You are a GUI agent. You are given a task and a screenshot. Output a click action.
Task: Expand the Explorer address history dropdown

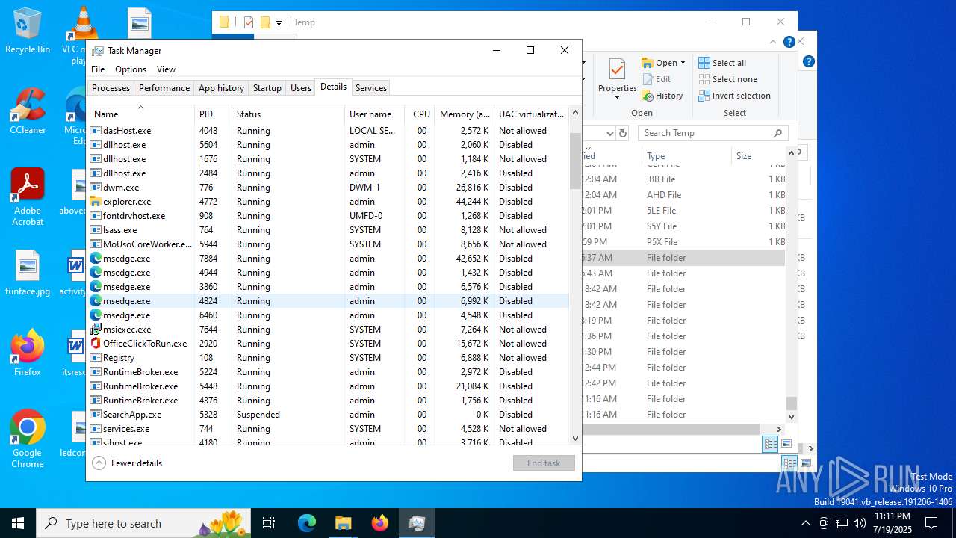[609, 133]
